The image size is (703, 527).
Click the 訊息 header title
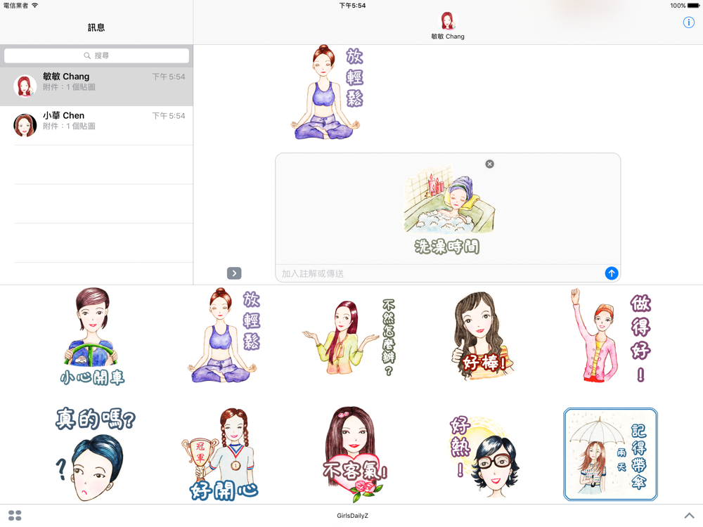coord(96,28)
